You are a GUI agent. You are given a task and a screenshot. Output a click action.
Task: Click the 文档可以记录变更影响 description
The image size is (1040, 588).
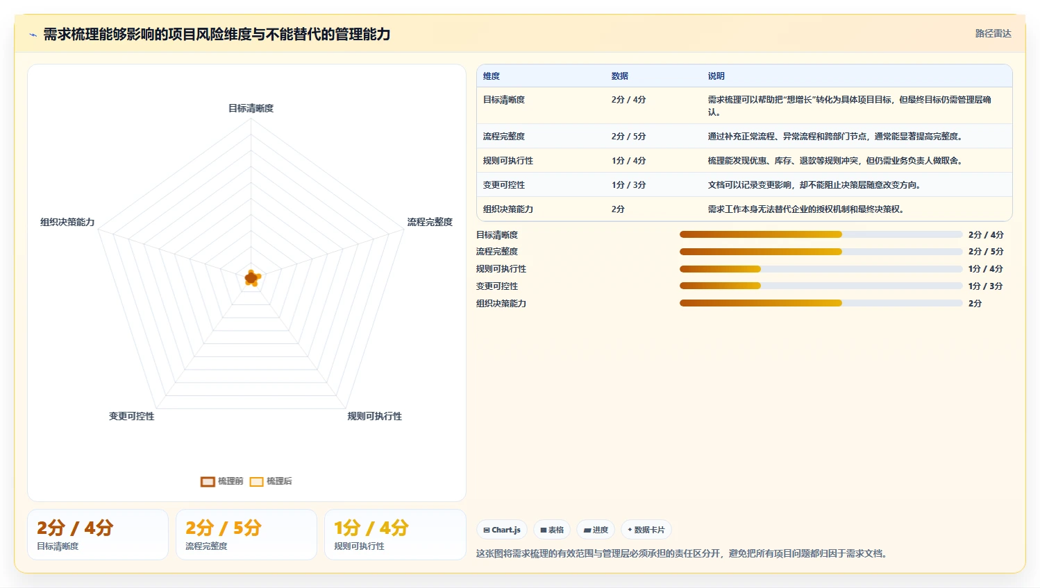pos(816,185)
